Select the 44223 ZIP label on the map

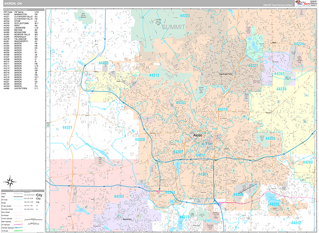(184, 15)
